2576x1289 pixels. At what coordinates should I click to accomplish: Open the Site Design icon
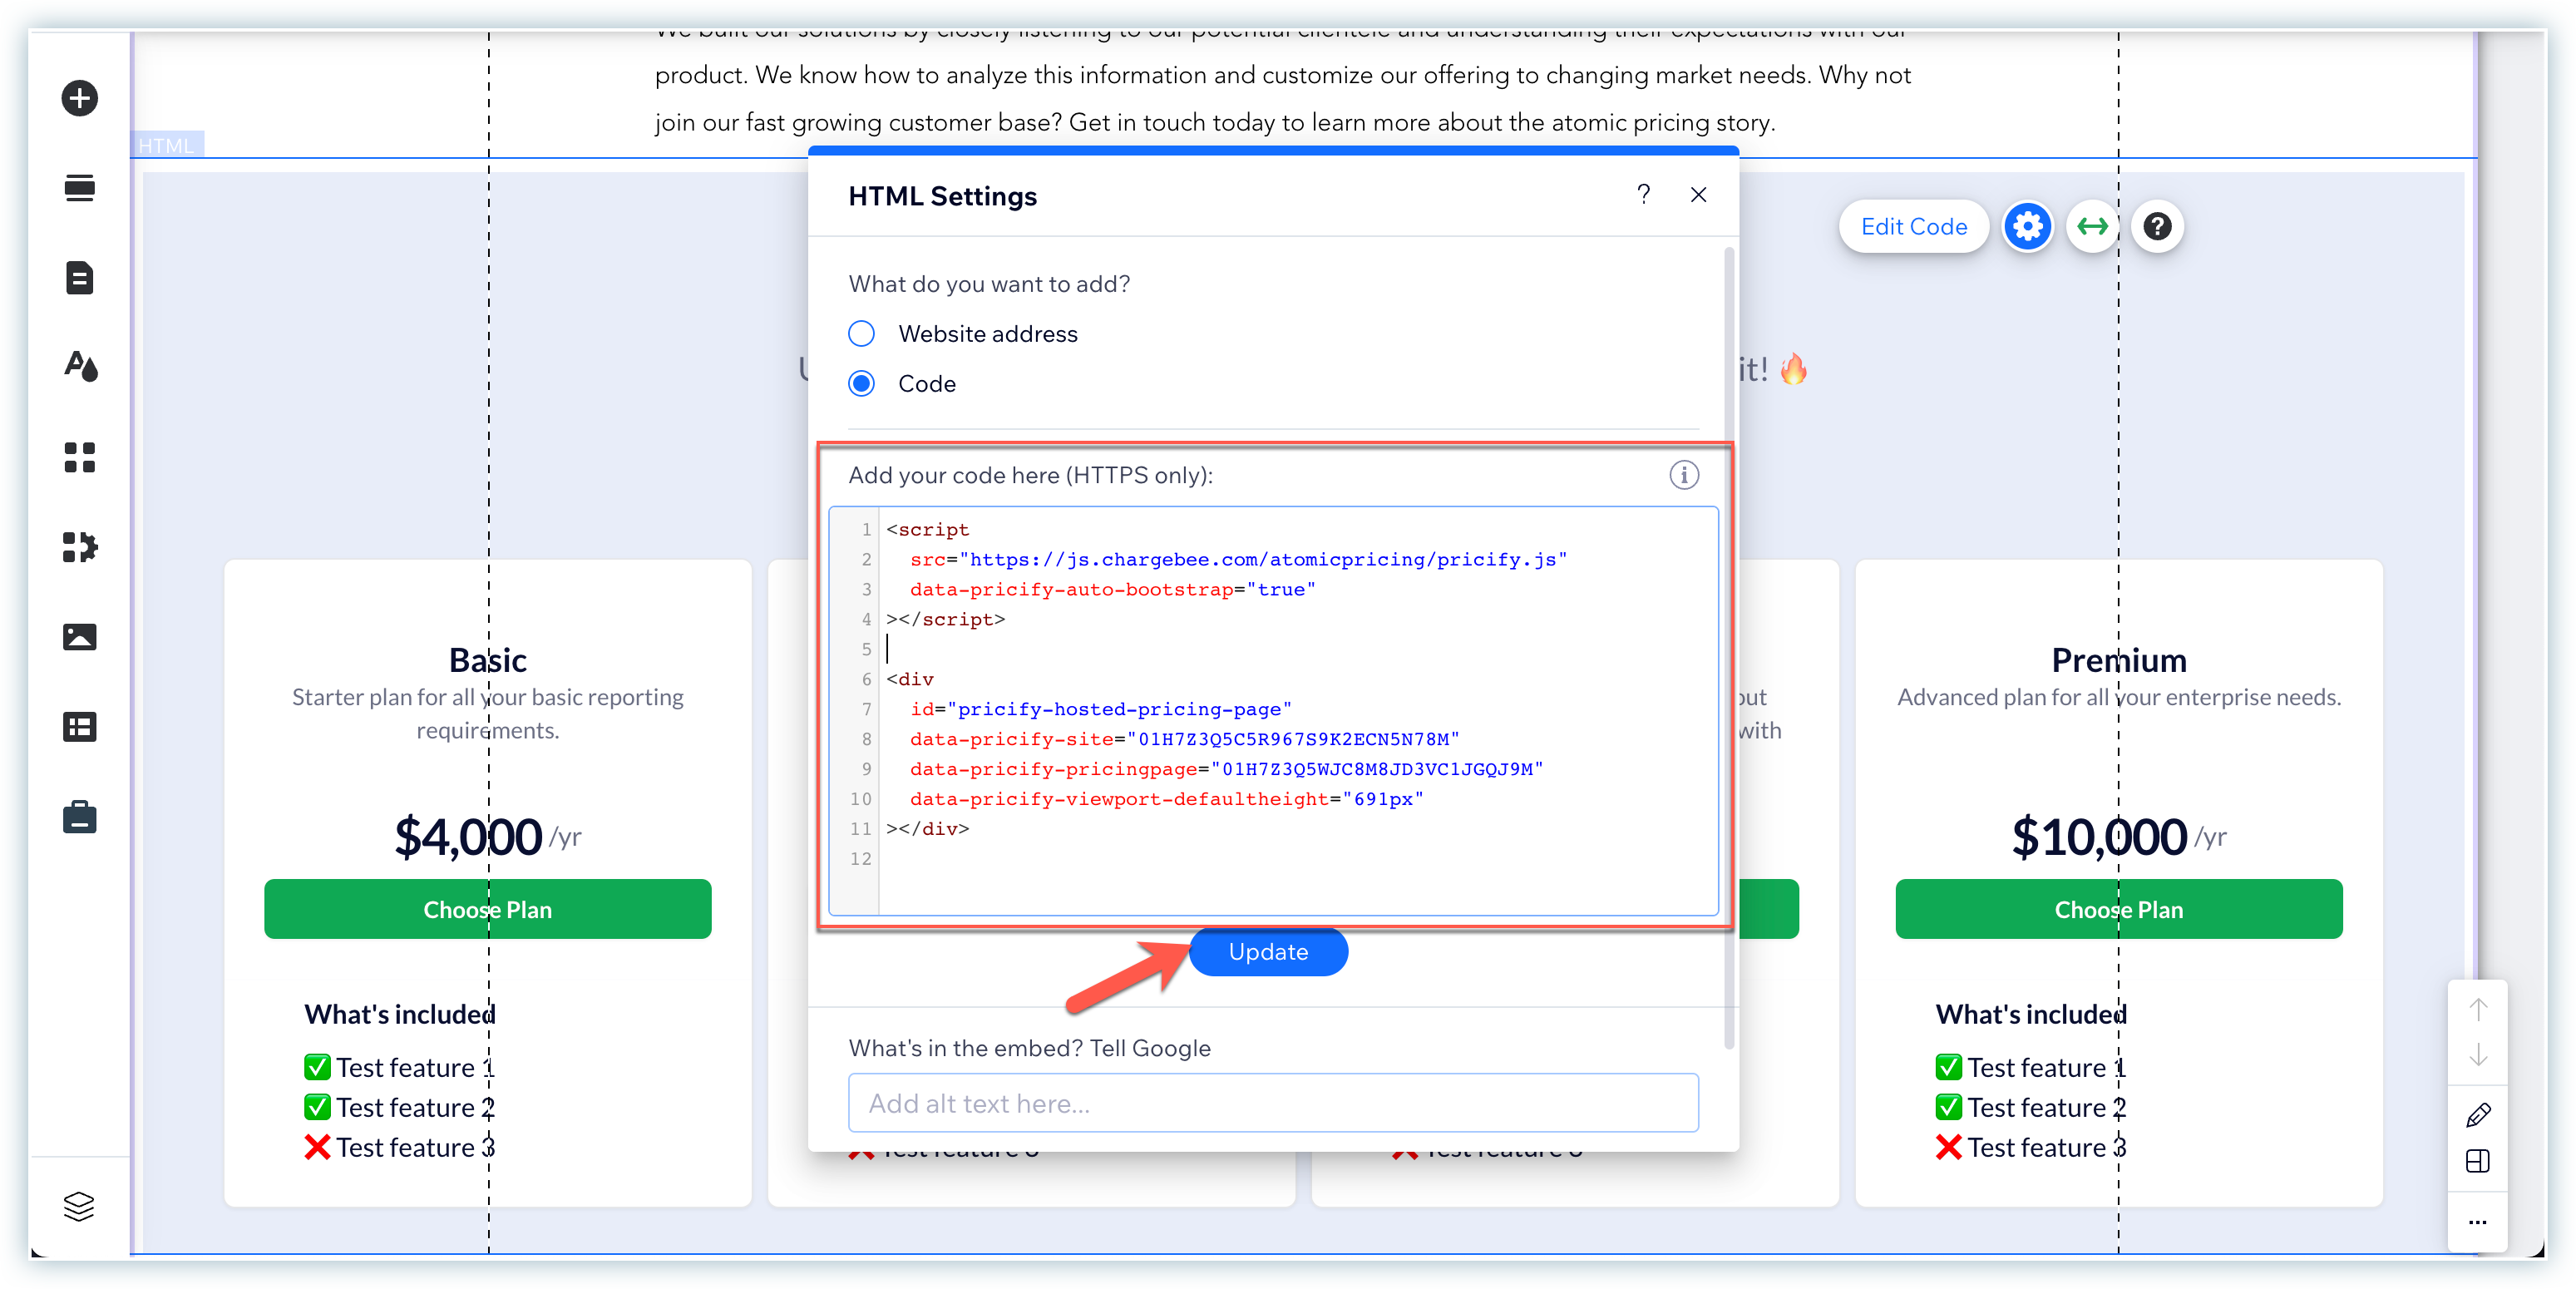click(80, 367)
